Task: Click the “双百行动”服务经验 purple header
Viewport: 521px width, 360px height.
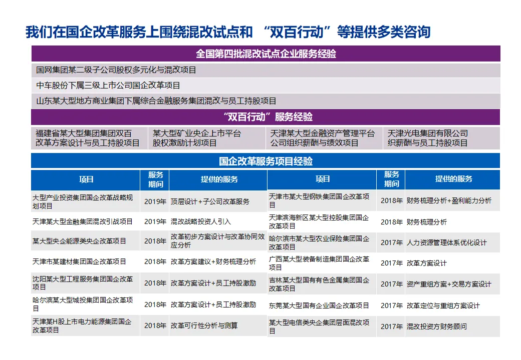Action: (266, 116)
